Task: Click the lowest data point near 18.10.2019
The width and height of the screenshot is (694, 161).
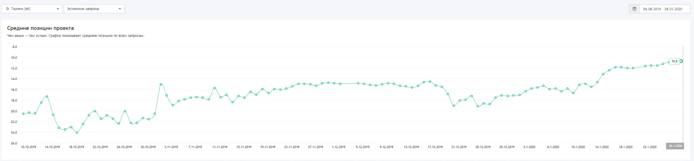Action: [x=77, y=133]
